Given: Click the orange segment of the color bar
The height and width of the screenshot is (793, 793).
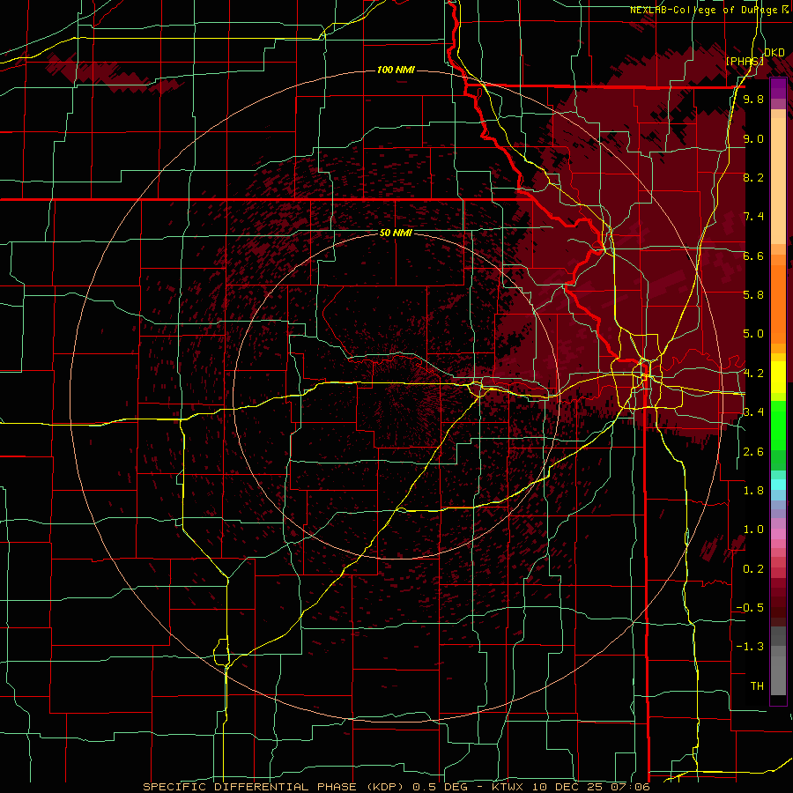Looking at the screenshot, I should [778, 303].
